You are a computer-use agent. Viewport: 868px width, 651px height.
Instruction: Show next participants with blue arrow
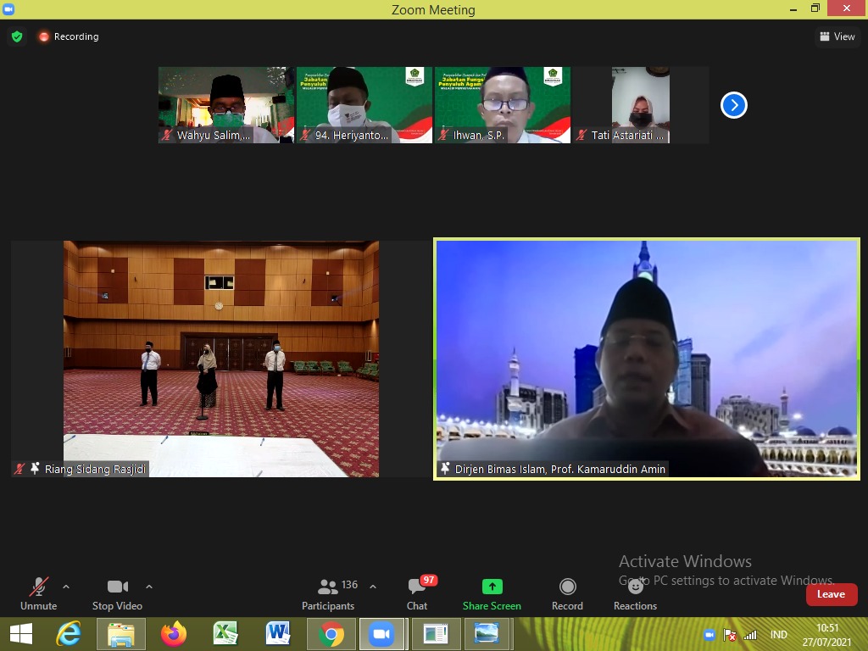[734, 105]
